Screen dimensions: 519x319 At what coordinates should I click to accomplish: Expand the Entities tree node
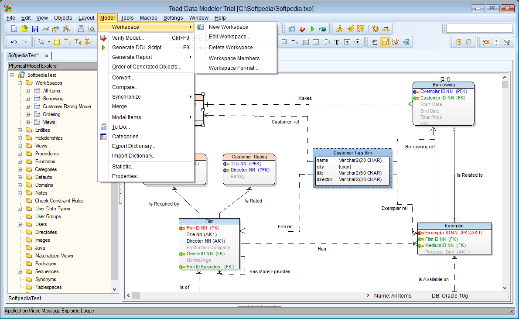point(20,130)
